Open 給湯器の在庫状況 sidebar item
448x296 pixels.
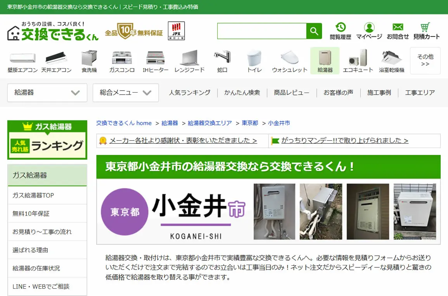(x=47, y=268)
